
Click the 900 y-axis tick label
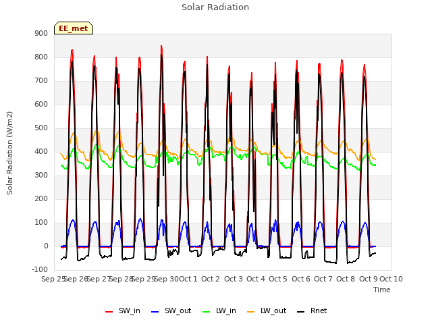point(41,33)
